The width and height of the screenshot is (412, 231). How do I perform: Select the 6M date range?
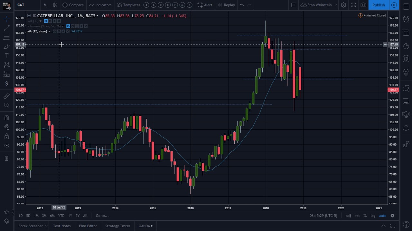[52, 216]
